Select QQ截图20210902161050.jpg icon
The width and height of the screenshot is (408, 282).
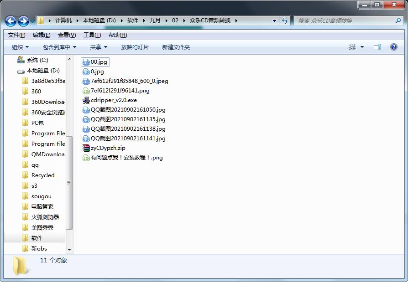[x=86, y=110]
